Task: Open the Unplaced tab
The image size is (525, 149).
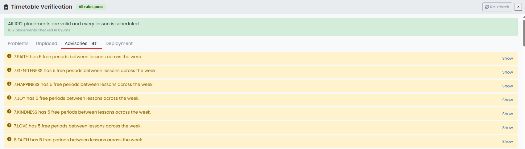Action: [x=47, y=43]
